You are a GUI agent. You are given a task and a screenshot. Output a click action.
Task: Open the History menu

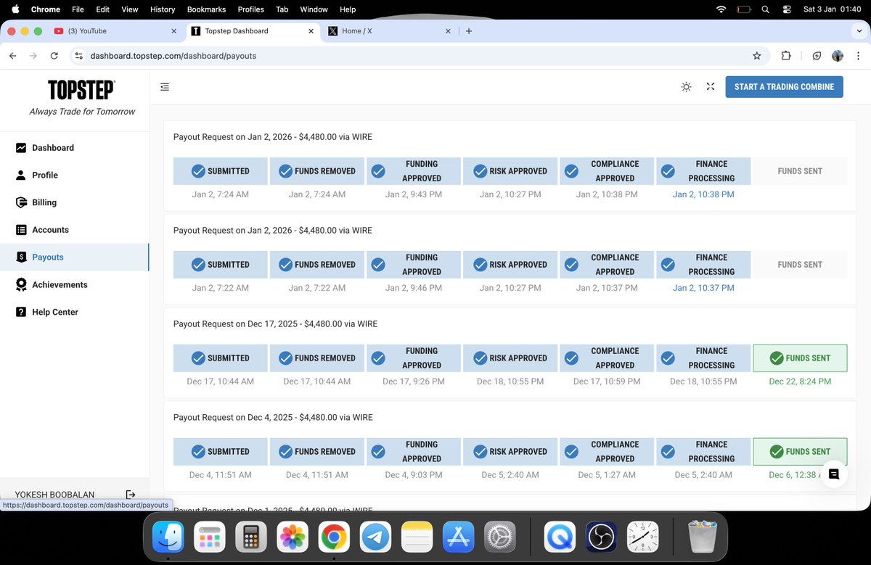[x=163, y=9]
